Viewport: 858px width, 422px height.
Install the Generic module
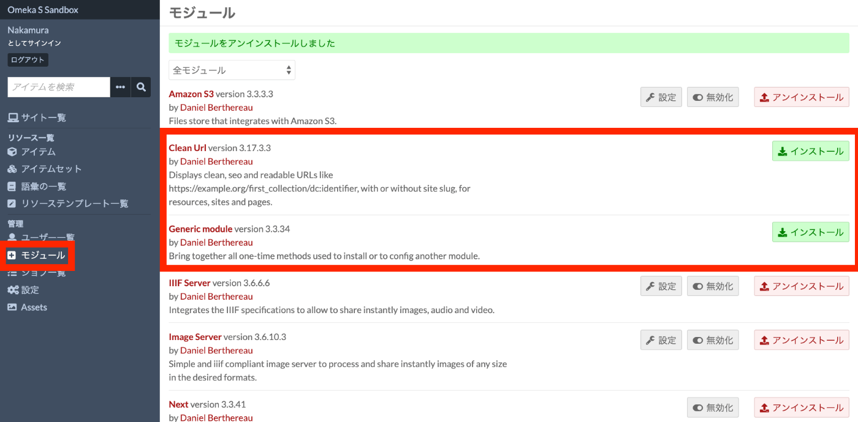click(811, 232)
